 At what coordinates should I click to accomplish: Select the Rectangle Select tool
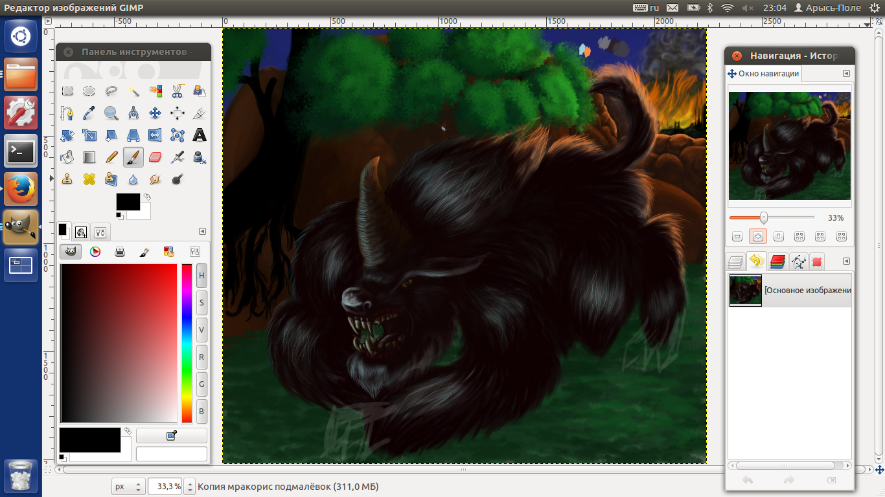(67, 91)
